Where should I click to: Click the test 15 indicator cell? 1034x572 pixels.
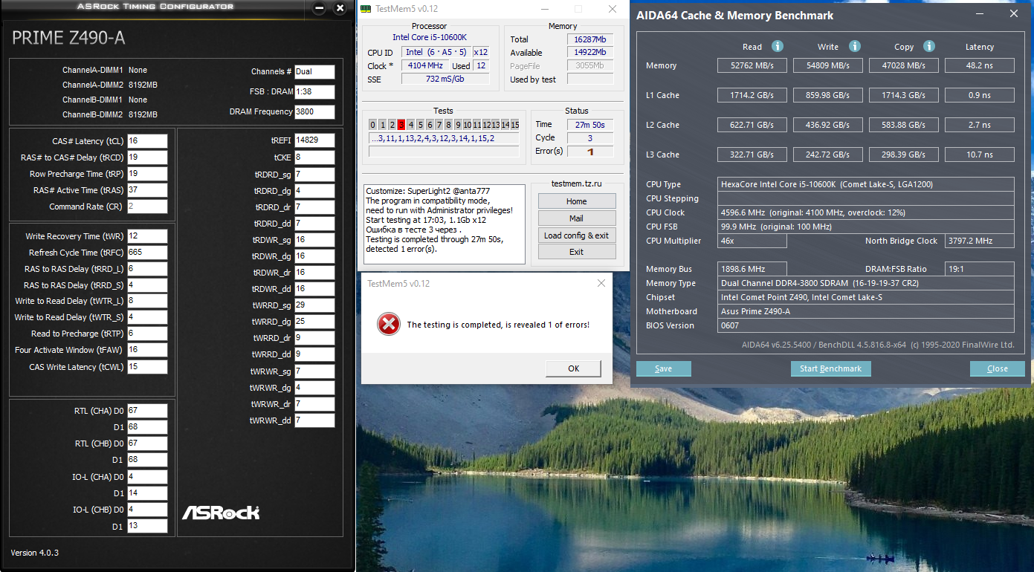pos(514,125)
